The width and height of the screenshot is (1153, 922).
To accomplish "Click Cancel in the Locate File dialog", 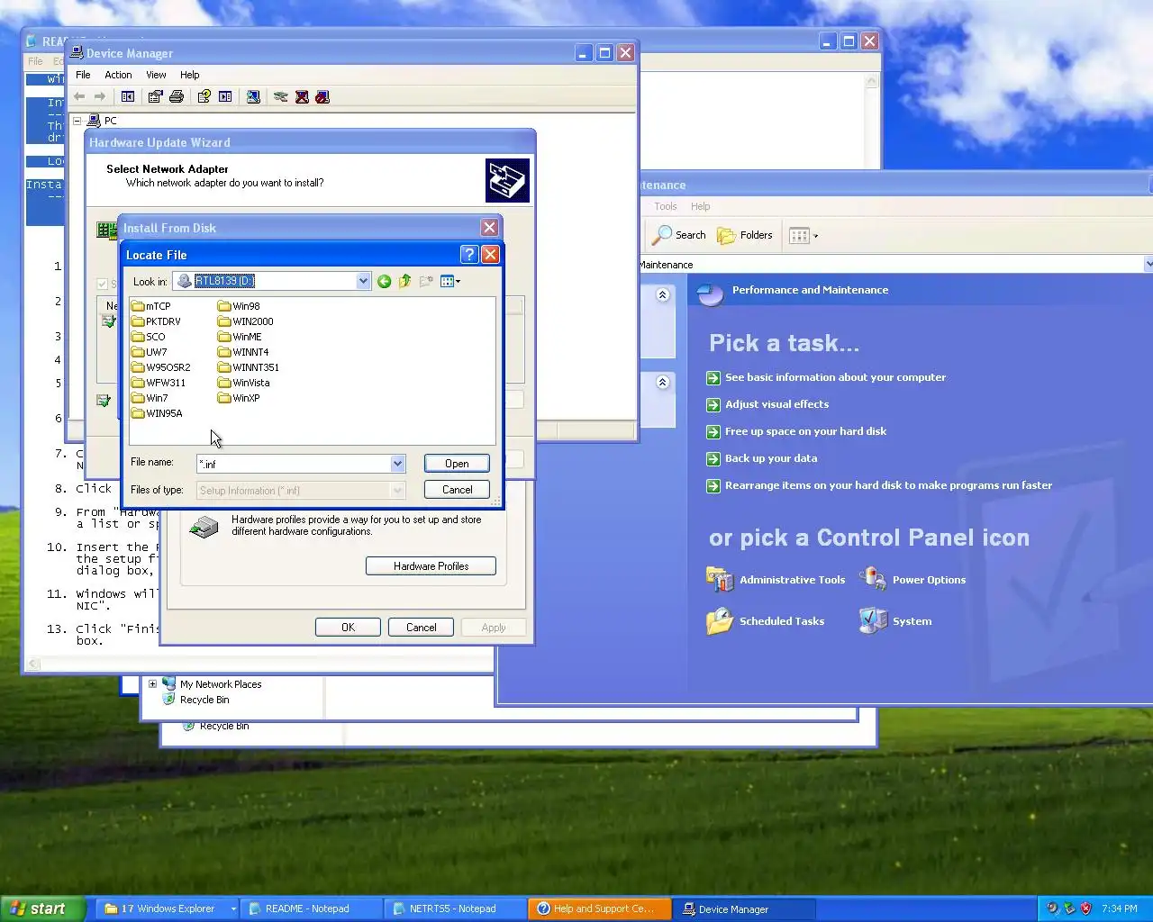I will (x=457, y=490).
